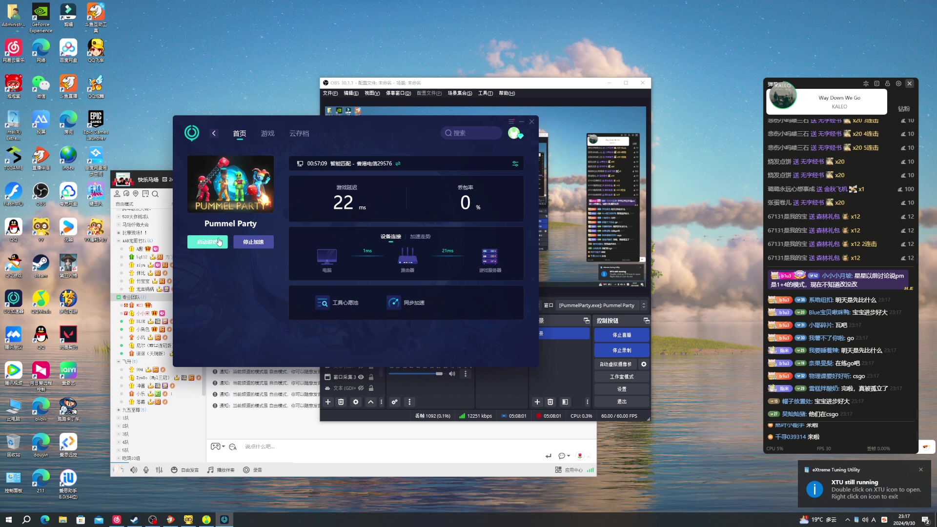Open source properties gear in OBS

click(x=356, y=402)
